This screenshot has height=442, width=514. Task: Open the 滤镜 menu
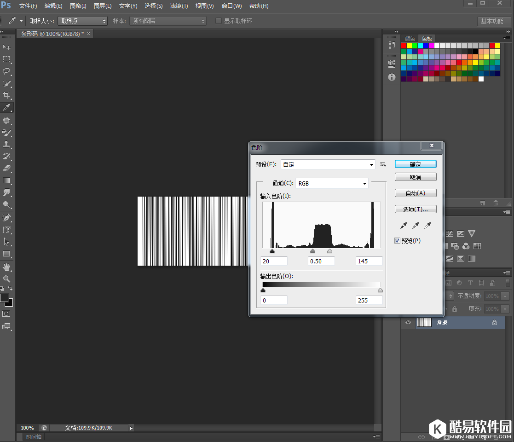[179, 6]
